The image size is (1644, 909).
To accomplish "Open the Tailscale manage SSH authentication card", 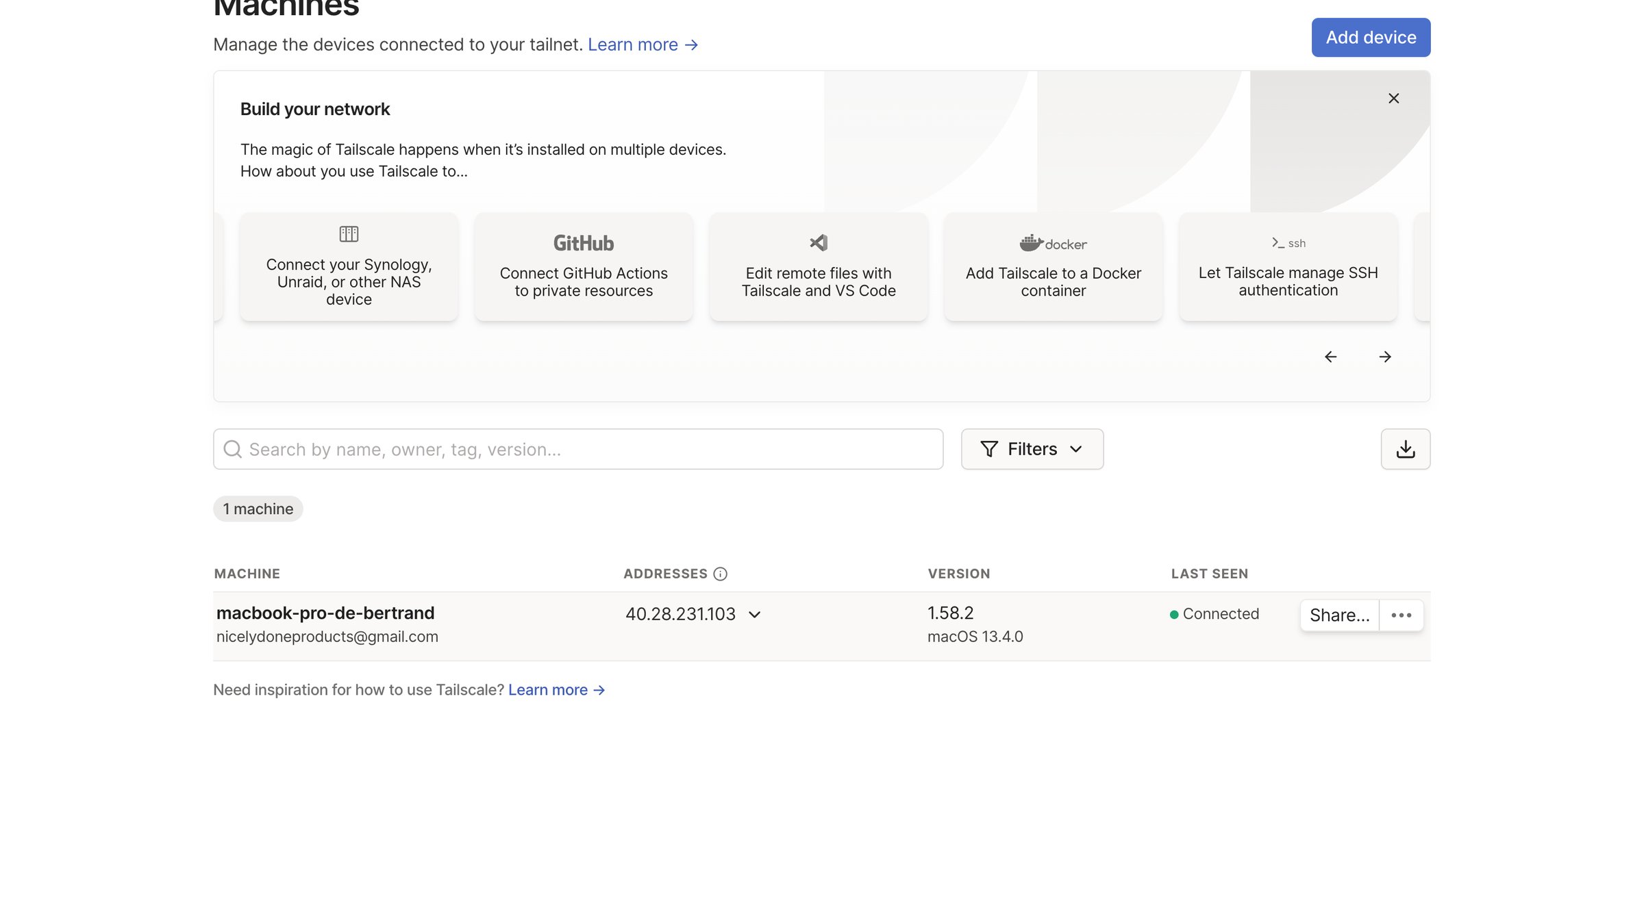I will tap(1288, 267).
